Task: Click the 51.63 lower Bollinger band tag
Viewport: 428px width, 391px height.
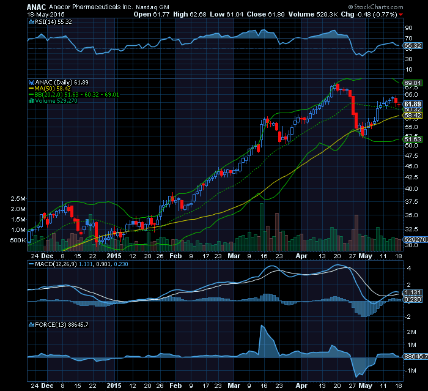Action: click(x=413, y=139)
